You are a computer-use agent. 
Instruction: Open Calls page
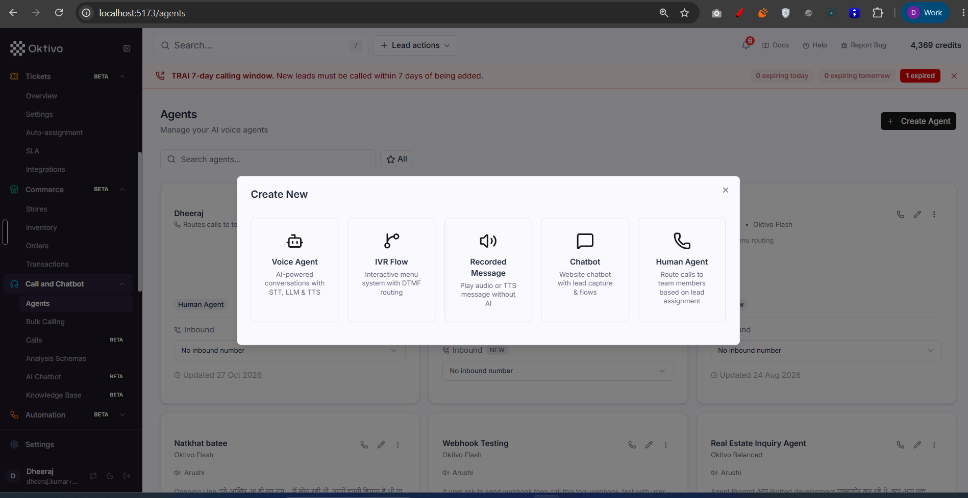coord(34,340)
